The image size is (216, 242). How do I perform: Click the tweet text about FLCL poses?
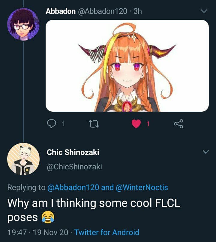94,210
